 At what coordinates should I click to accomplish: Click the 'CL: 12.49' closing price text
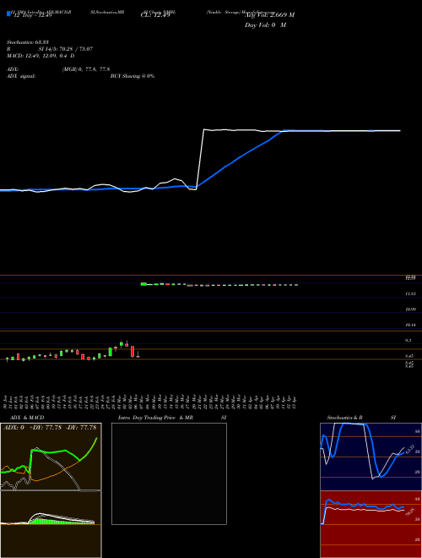(x=155, y=15)
